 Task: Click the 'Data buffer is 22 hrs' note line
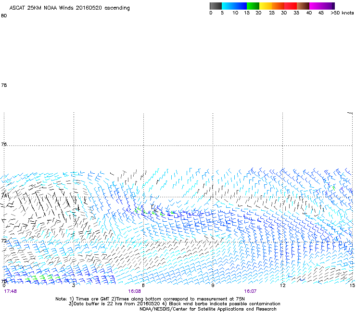175,304
